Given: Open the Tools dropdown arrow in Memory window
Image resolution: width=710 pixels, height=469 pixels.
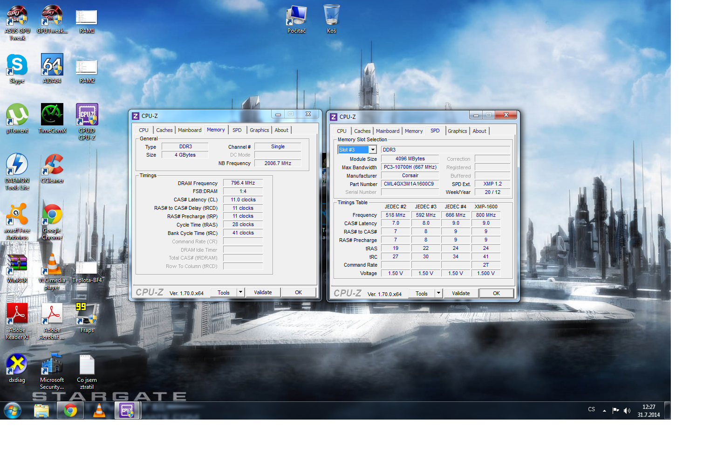Looking at the screenshot, I should point(240,292).
